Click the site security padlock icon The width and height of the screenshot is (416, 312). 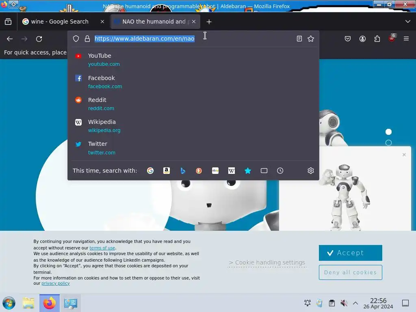click(x=87, y=39)
